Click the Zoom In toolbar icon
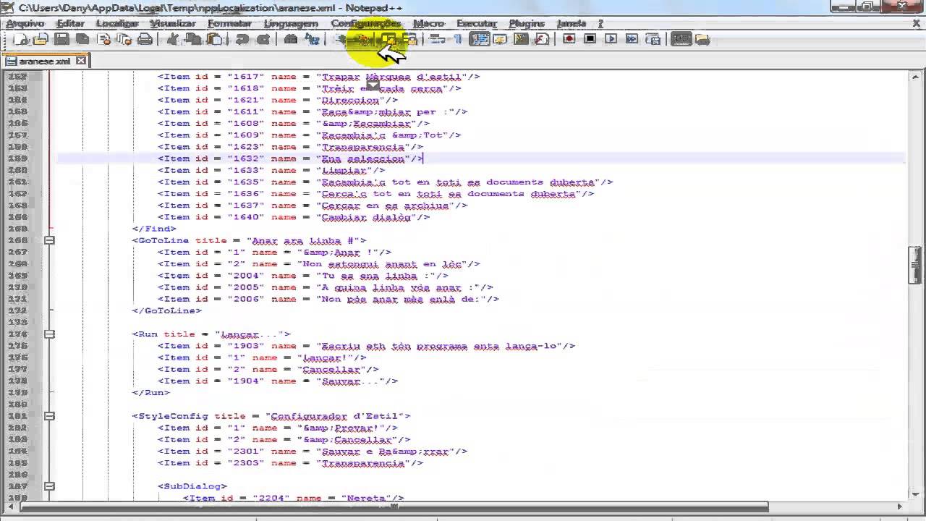The image size is (926, 521). coord(340,39)
